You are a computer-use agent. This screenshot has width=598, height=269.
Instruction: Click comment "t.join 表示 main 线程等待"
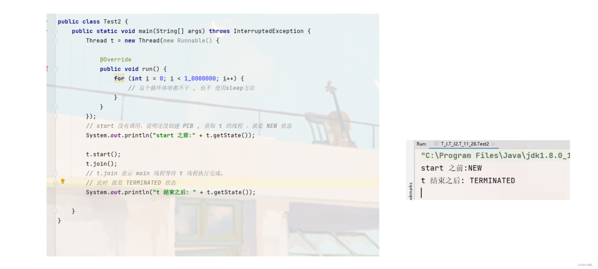[x=154, y=173]
